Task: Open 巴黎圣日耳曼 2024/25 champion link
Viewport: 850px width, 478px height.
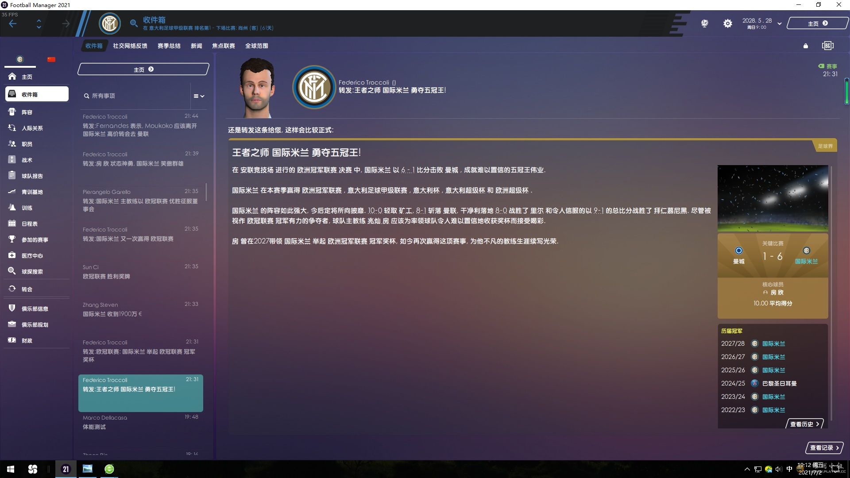Action: pos(779,383)
